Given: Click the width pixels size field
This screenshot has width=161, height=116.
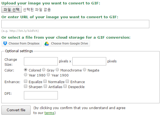Looking at the screenshot, I should pos(41,61).
